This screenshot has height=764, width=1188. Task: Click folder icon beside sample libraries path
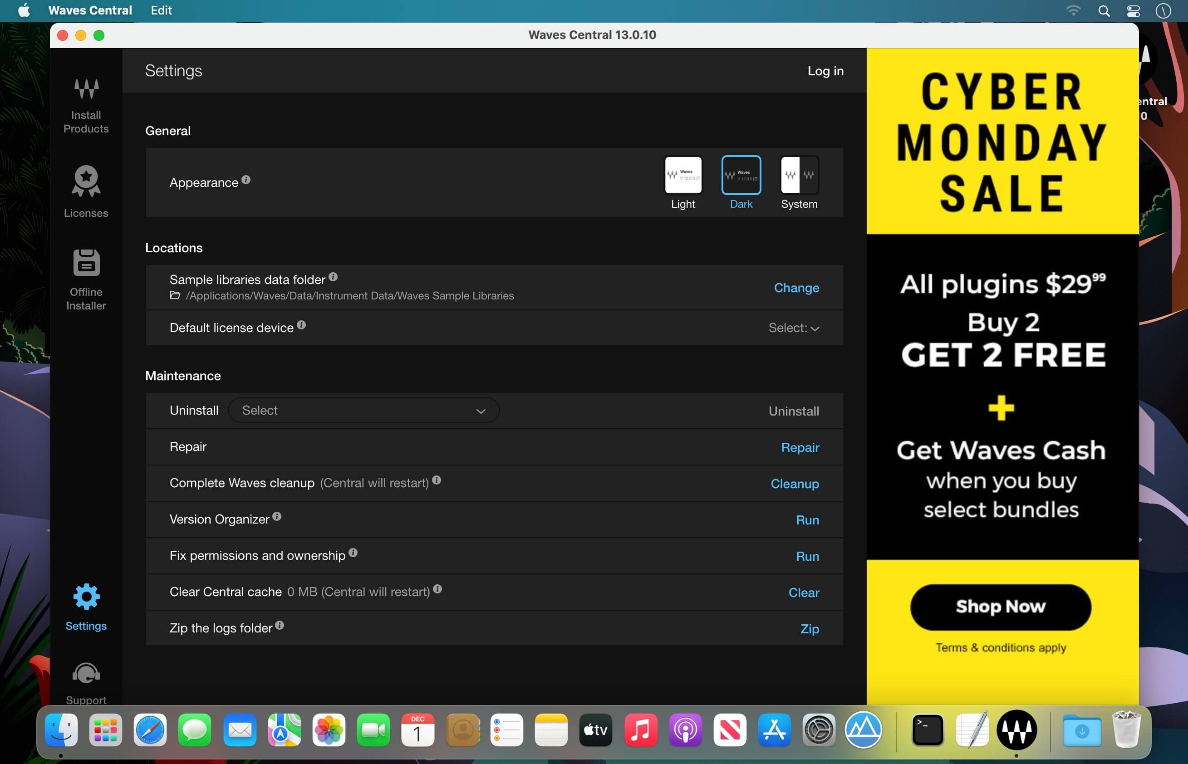coord(175,295)
